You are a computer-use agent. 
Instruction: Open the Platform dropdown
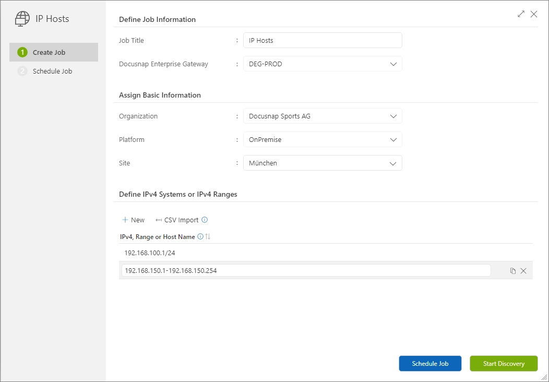(x=323, y=139)
